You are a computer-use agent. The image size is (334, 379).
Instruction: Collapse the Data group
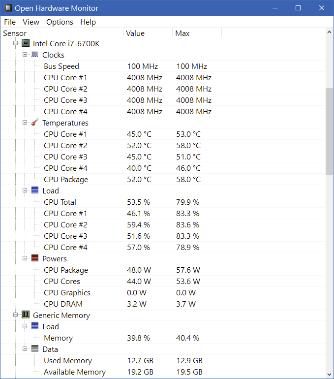[x=25, y=349]
